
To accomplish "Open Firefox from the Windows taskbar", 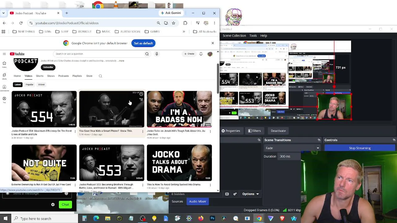I will 201,219.
